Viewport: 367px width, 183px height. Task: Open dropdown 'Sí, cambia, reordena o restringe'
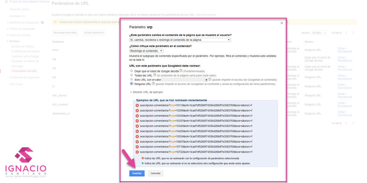click(180, 40)
